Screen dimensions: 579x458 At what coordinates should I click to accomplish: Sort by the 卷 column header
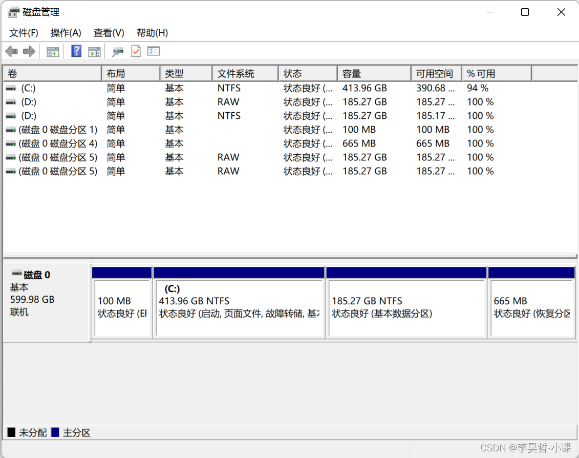point(52,74)
